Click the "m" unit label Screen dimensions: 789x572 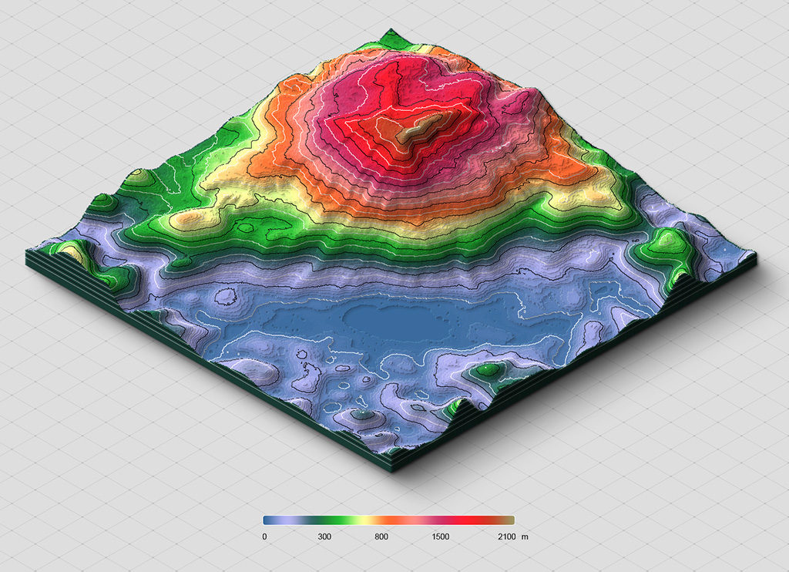[x=525, y=537]
